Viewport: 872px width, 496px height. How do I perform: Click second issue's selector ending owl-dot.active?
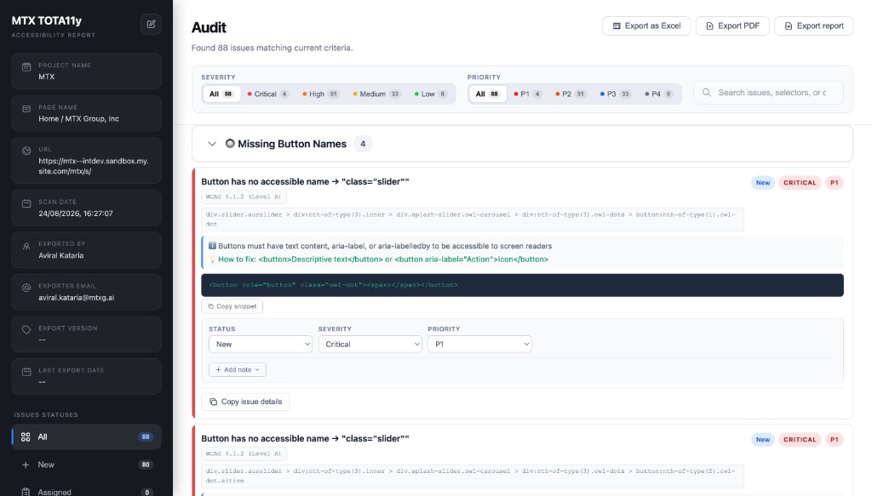473,476
